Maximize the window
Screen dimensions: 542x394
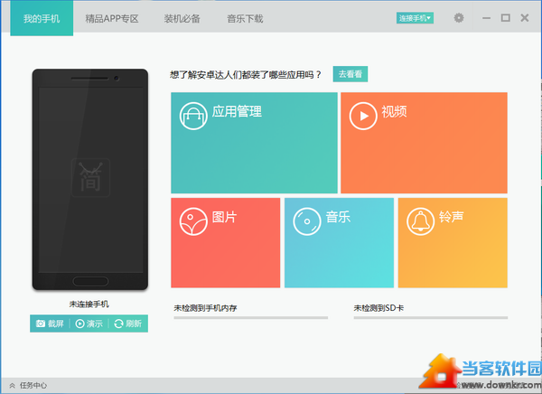coord(505,18)
